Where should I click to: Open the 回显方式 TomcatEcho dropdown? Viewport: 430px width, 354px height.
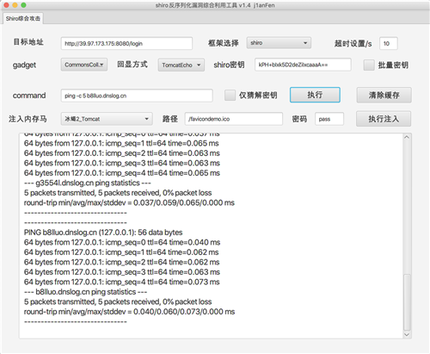click(181, 65)
